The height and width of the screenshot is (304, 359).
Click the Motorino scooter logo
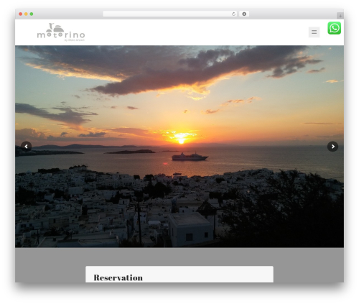tap(61, 32)
